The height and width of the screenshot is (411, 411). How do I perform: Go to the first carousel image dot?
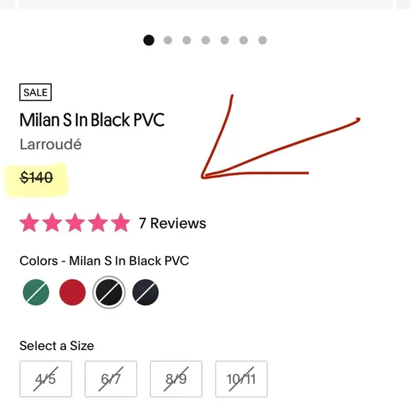pos(149,40)
